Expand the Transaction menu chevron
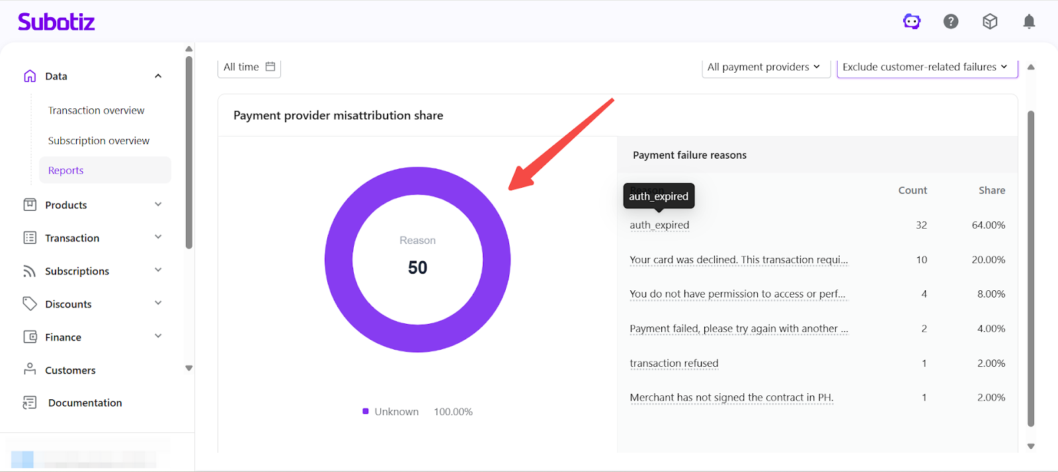 click(158, 237)
